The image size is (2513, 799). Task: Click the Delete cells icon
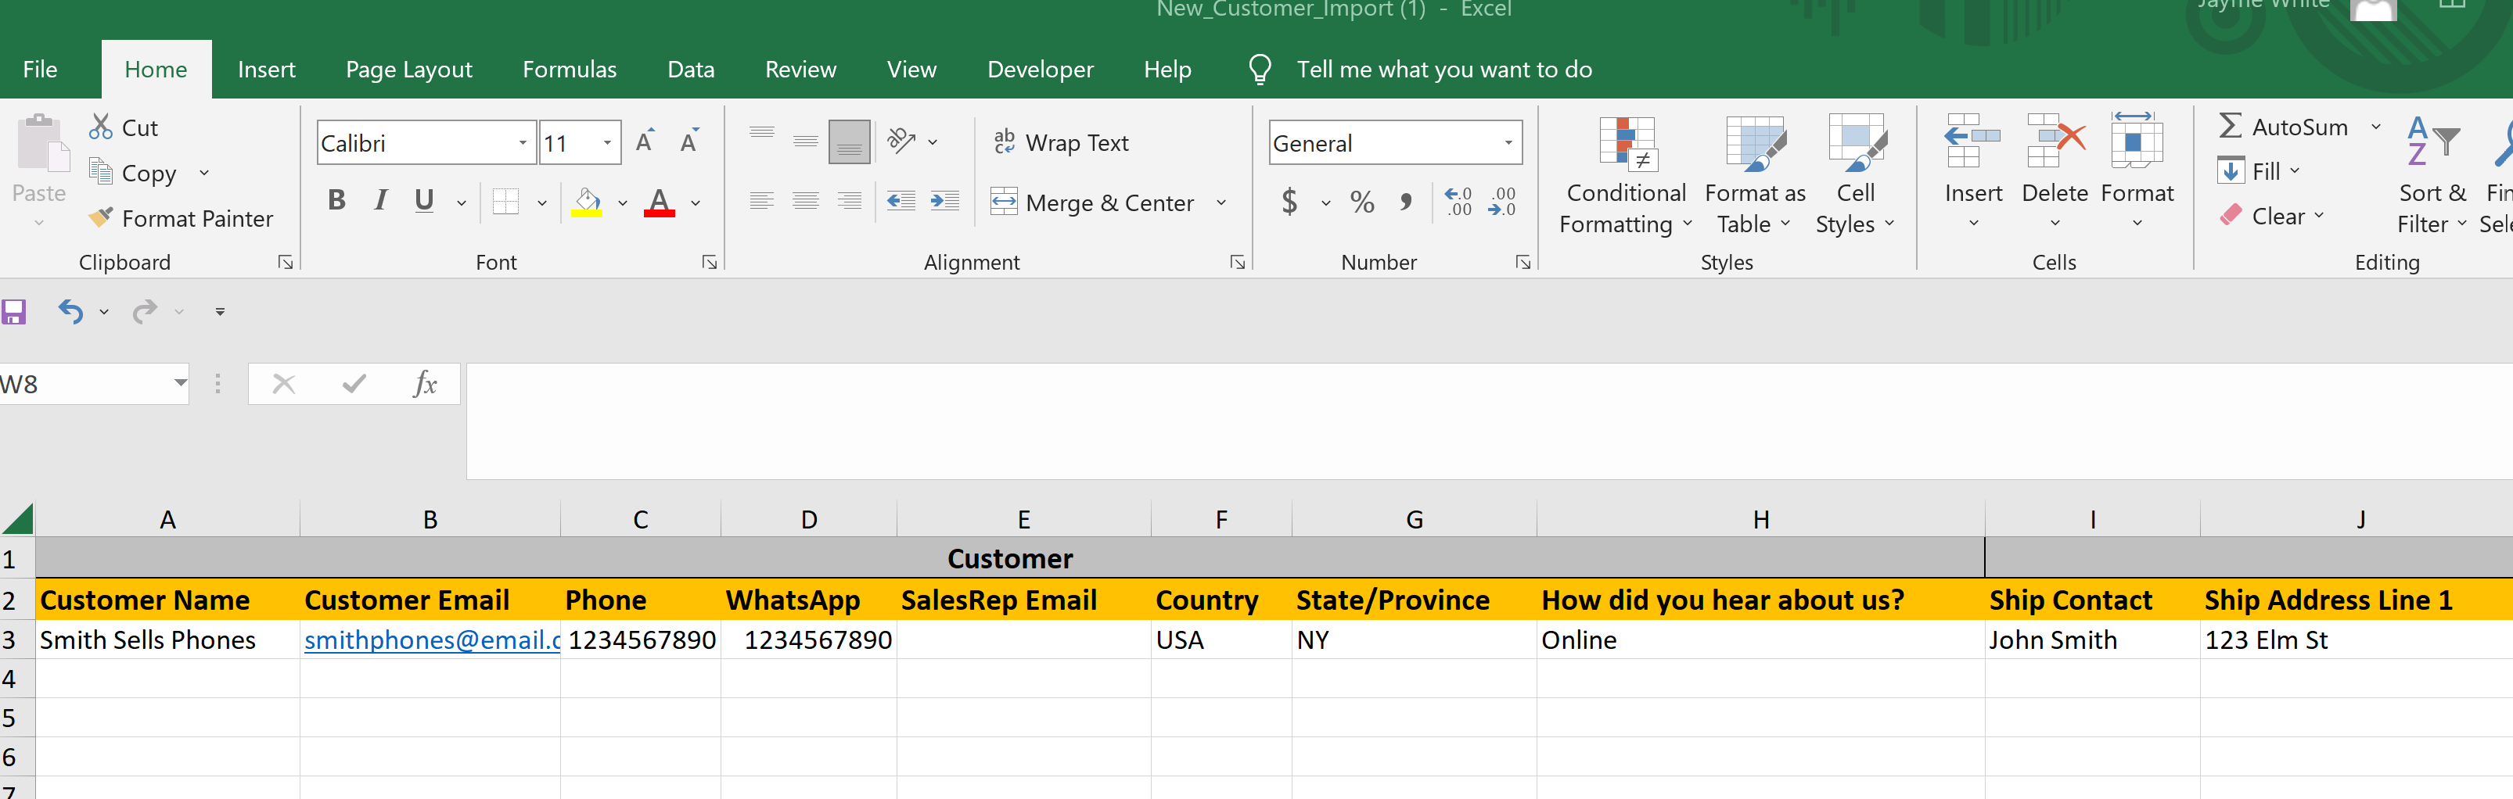pyautogui.click(x=2055, y=142)
